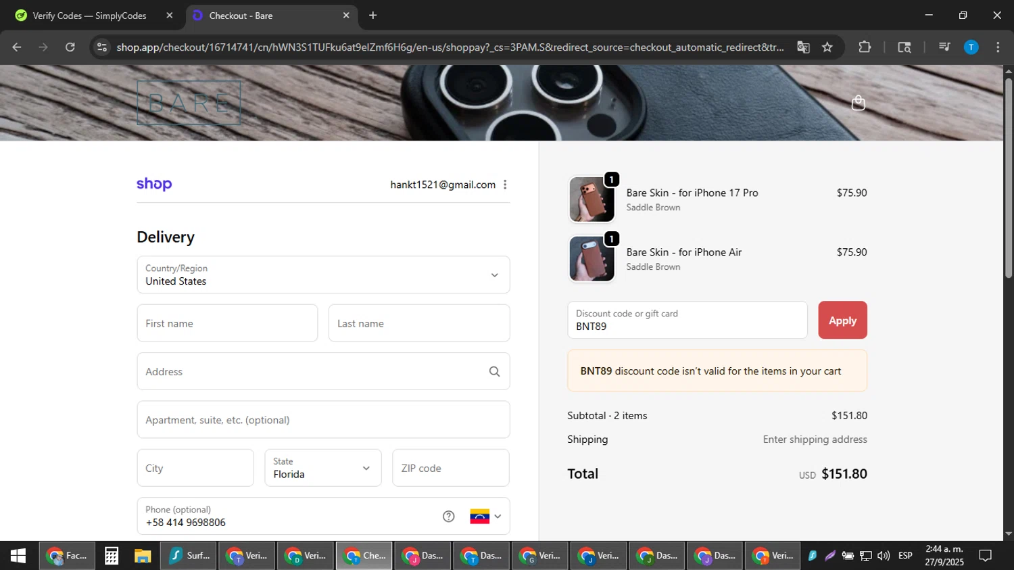Click the Bare Skin iPhone 17 Pro thumbnail
This screenshot has width=1014, height=570.
(591, 199)
